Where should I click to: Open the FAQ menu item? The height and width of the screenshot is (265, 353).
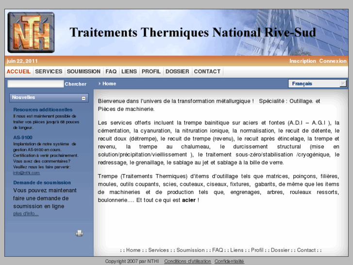[x=111, y=71]
